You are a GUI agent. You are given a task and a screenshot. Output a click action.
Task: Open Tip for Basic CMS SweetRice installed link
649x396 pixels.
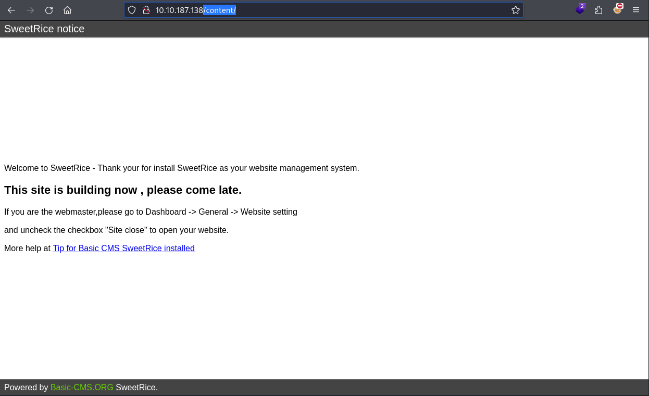[124, 249]
